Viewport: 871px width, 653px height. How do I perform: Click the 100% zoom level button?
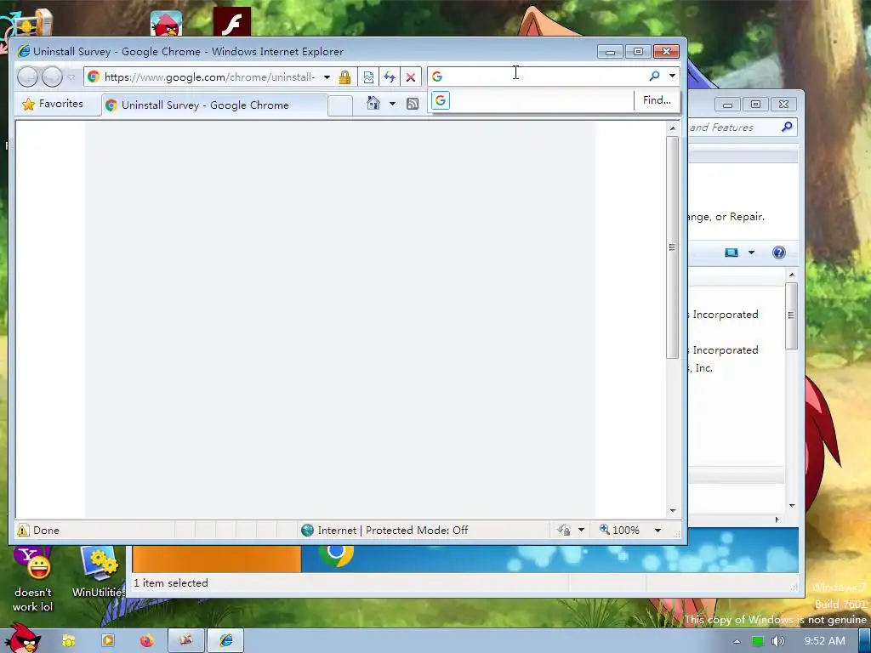pos(620,531)
